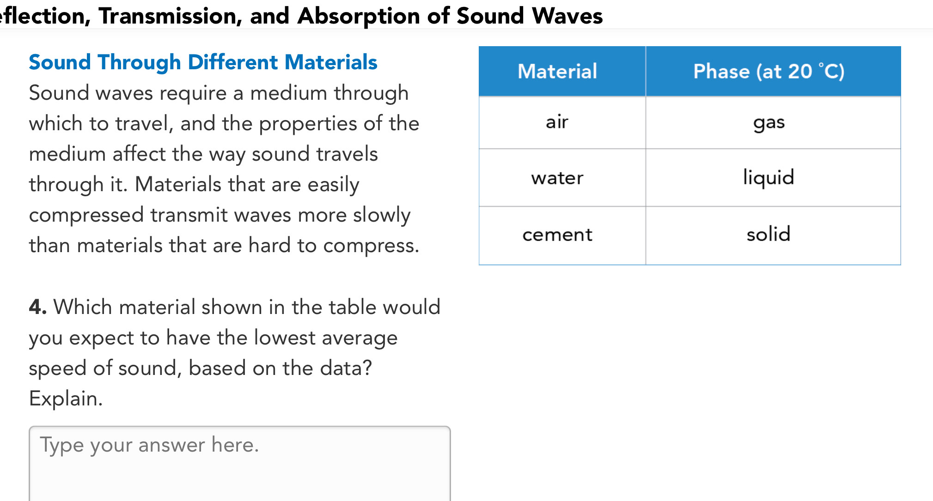Click the text 'medium affect the way sound travels'
The image size is (933, 501).
tap(203, 154)
